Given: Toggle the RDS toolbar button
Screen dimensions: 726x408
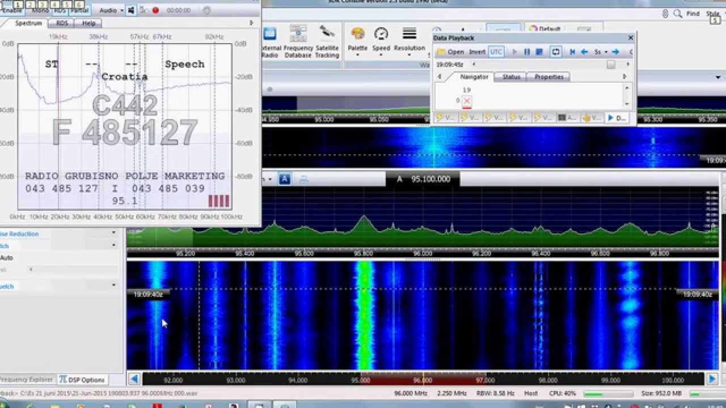Looking at the screenshot, I should tap(60, 10).
